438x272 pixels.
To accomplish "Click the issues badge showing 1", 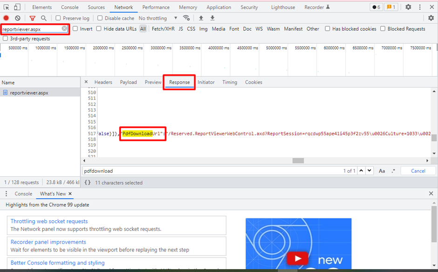I will click(391, 7).
